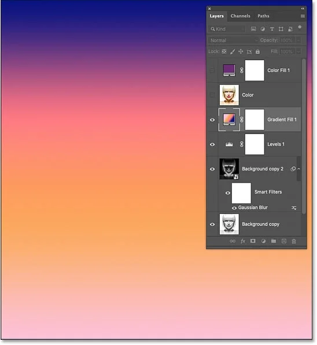This screenshot has height=345, width=317.
Task: Open the Kind filter dropdown
Action: tap(227, 29)
